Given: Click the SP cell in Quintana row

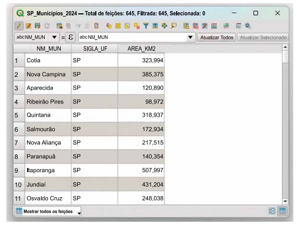Looking at the screenshot, I should tap(95, 115).
